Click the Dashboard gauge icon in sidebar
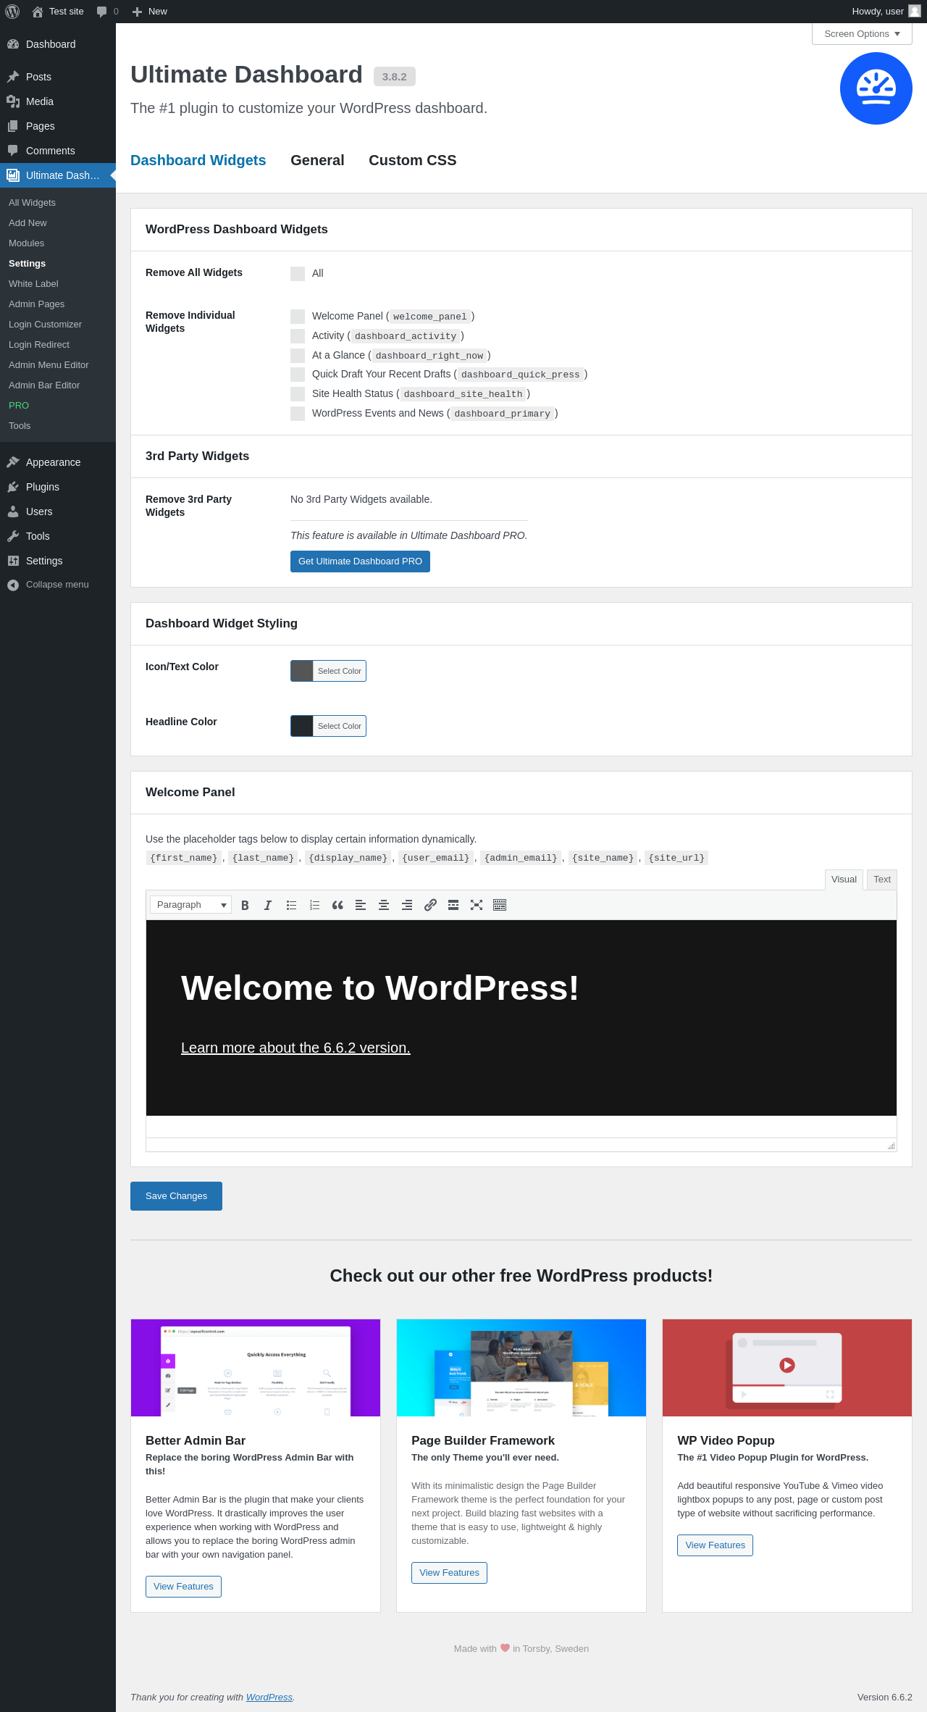This screenshot has height=1712, width=927. click(13, 44)
